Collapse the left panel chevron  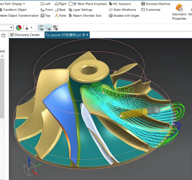tap(2, 56)
